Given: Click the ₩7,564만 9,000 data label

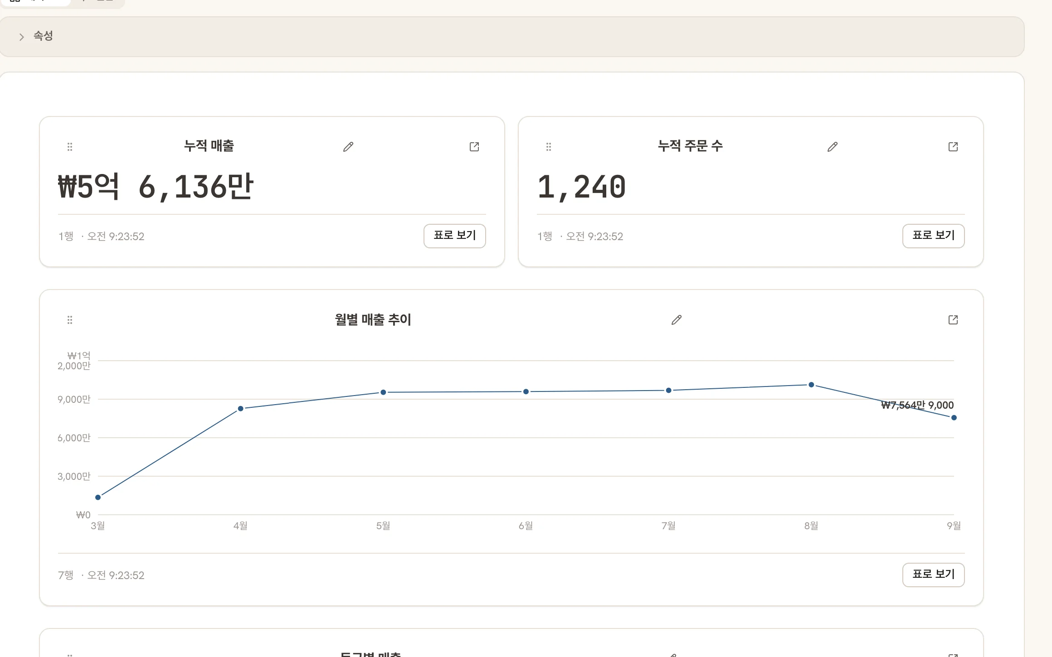Looking at the screenshot, I should tap(917, 405).
